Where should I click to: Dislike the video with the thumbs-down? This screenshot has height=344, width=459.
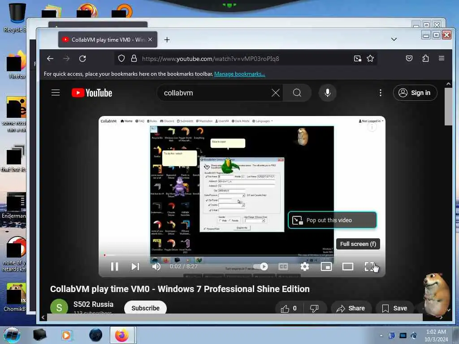coord(314,308)
